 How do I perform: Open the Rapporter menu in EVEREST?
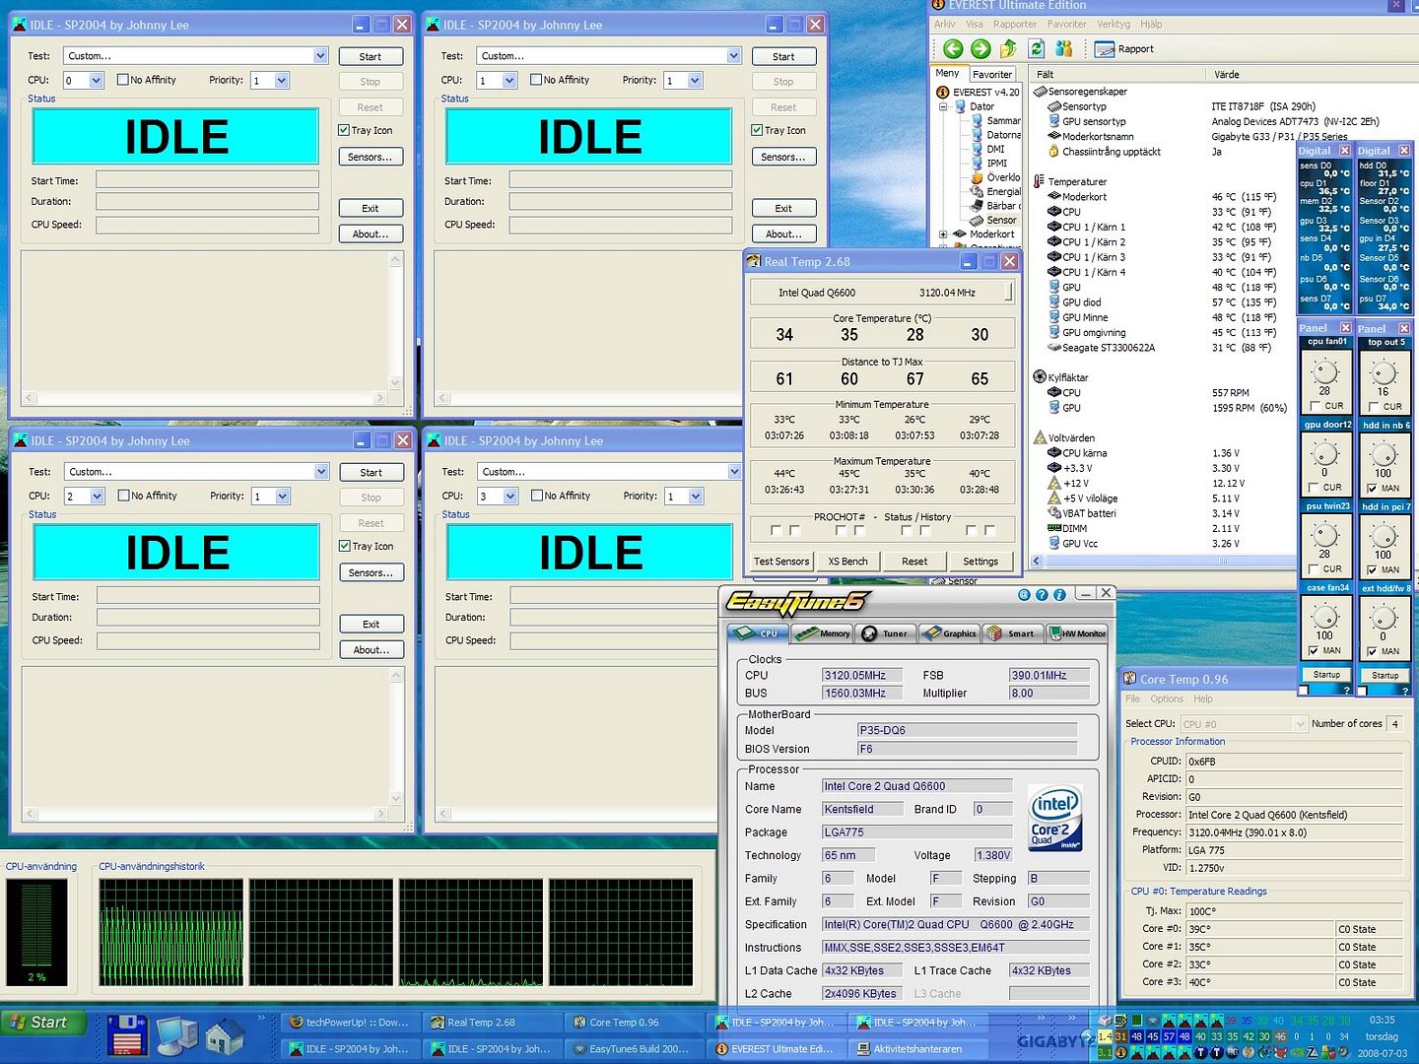tap(1015, 24)
